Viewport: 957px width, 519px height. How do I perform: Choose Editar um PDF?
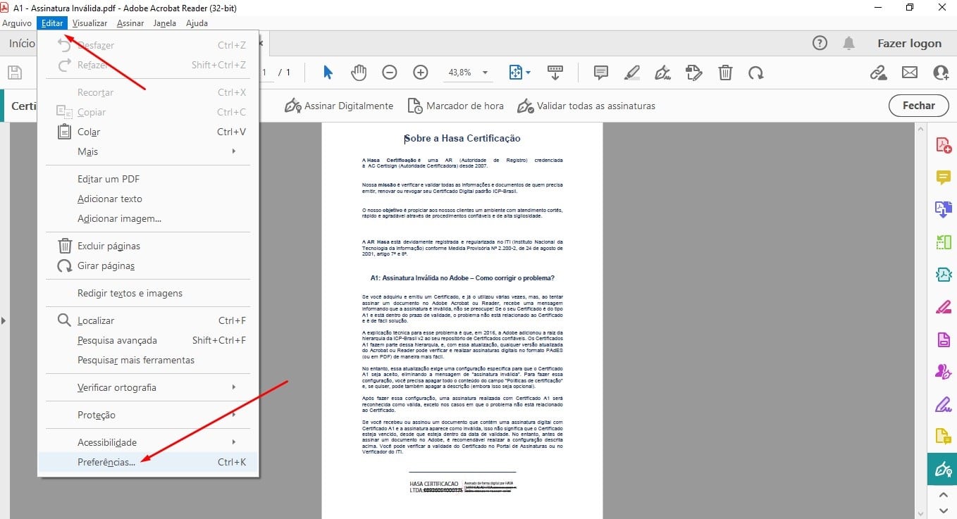click(x=148, y=179)
